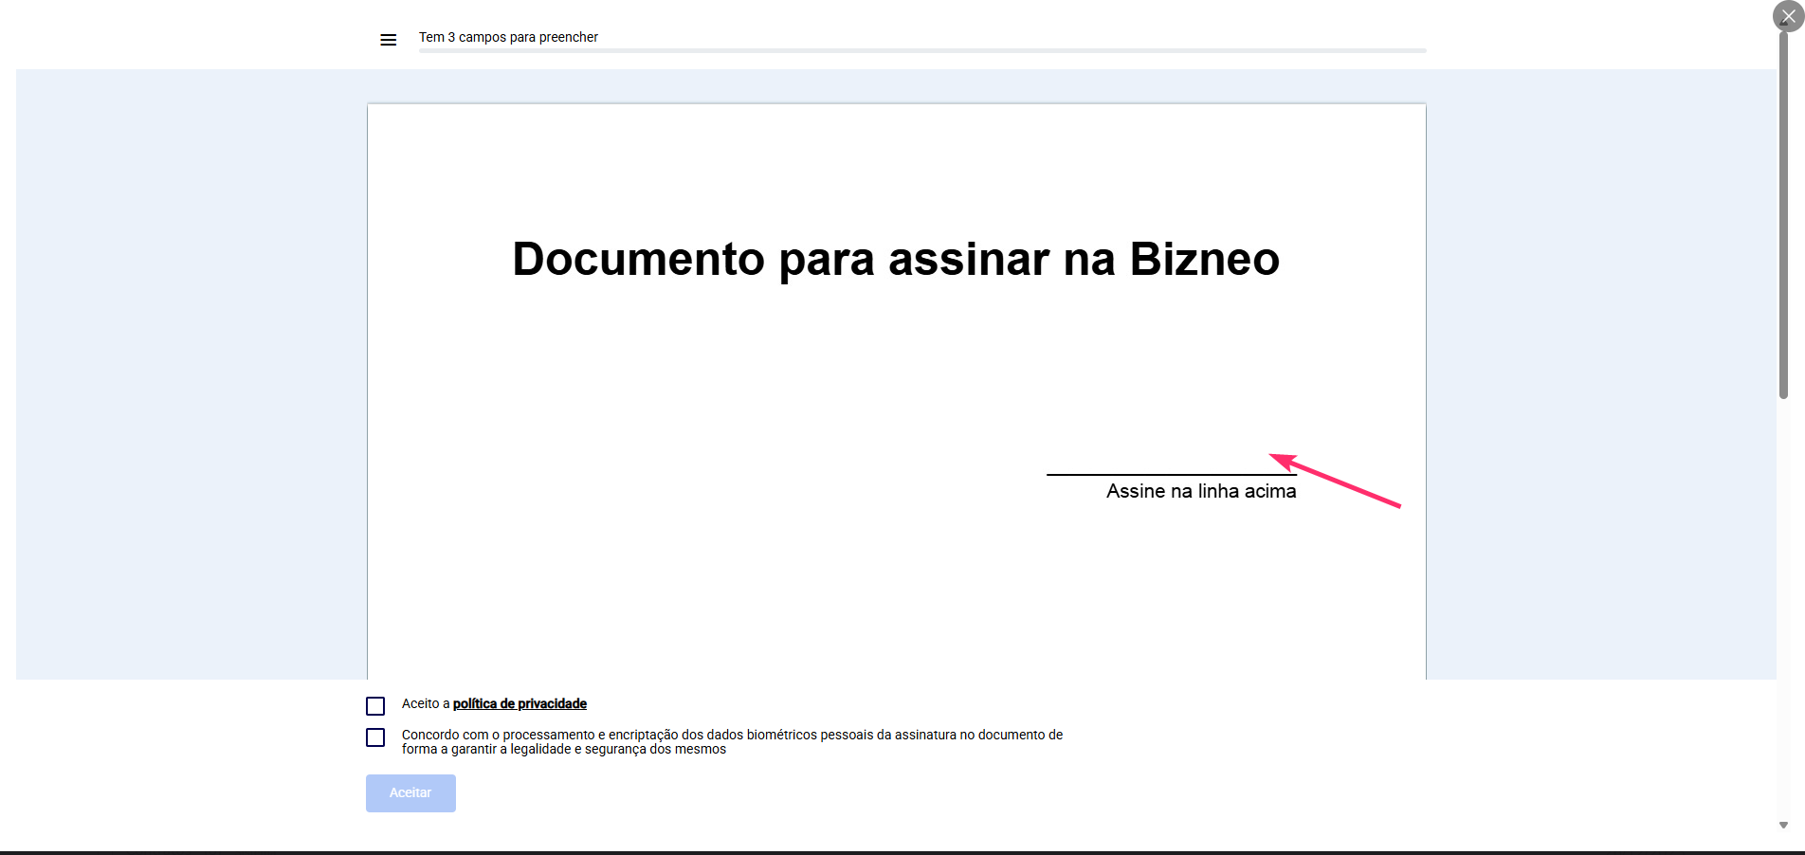Tick the biometric data processing consent checkbox
The width and height of the screenshot is (1805, 855).
pyautogui.click(x=375, y=737)
